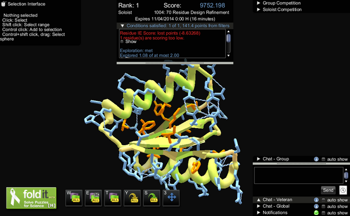The width and height of the screenshot is (350, 216).
Task: Click the yellow-arrow ALL tool marked Y
Action: coord(132,198)
